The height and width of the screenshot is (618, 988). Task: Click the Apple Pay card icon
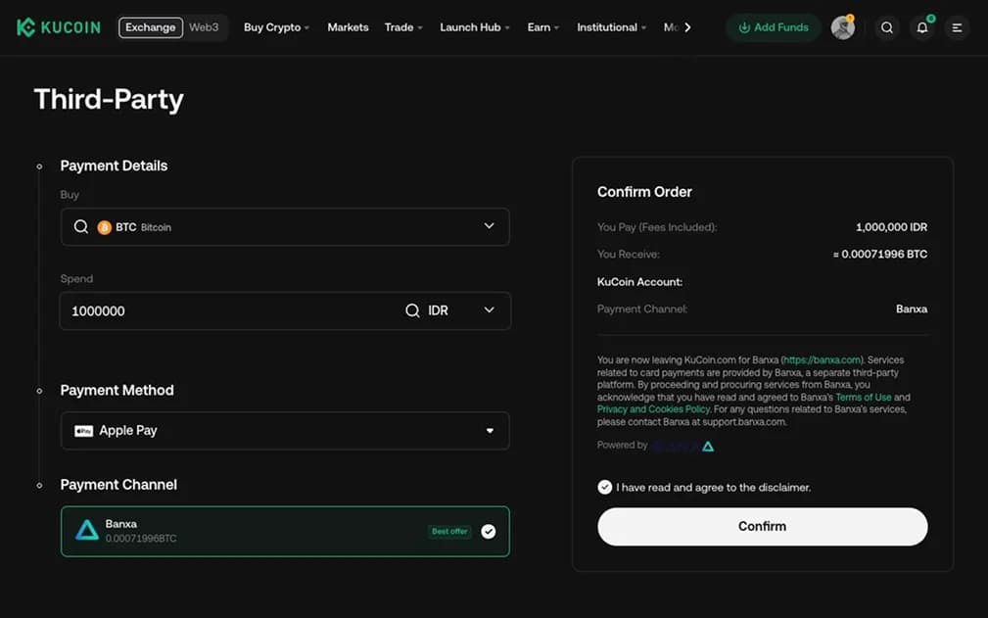point(83,431)
